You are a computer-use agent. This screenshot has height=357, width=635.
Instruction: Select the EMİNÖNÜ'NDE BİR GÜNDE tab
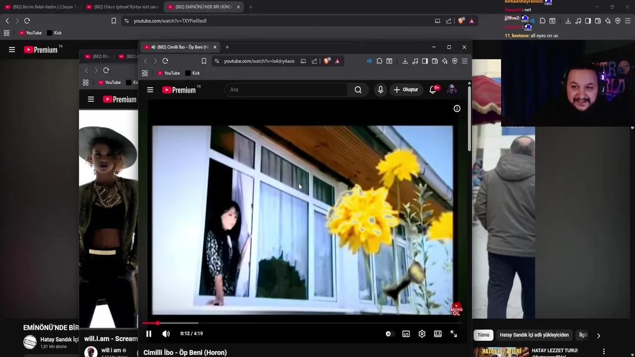[203, 7]
